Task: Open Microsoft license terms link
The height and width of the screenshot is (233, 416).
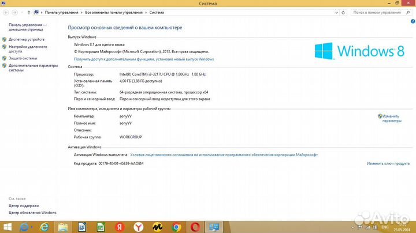Action: 224,155
